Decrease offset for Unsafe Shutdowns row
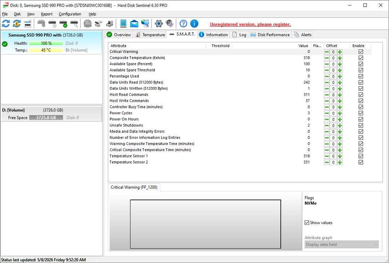 coord(327,125)
